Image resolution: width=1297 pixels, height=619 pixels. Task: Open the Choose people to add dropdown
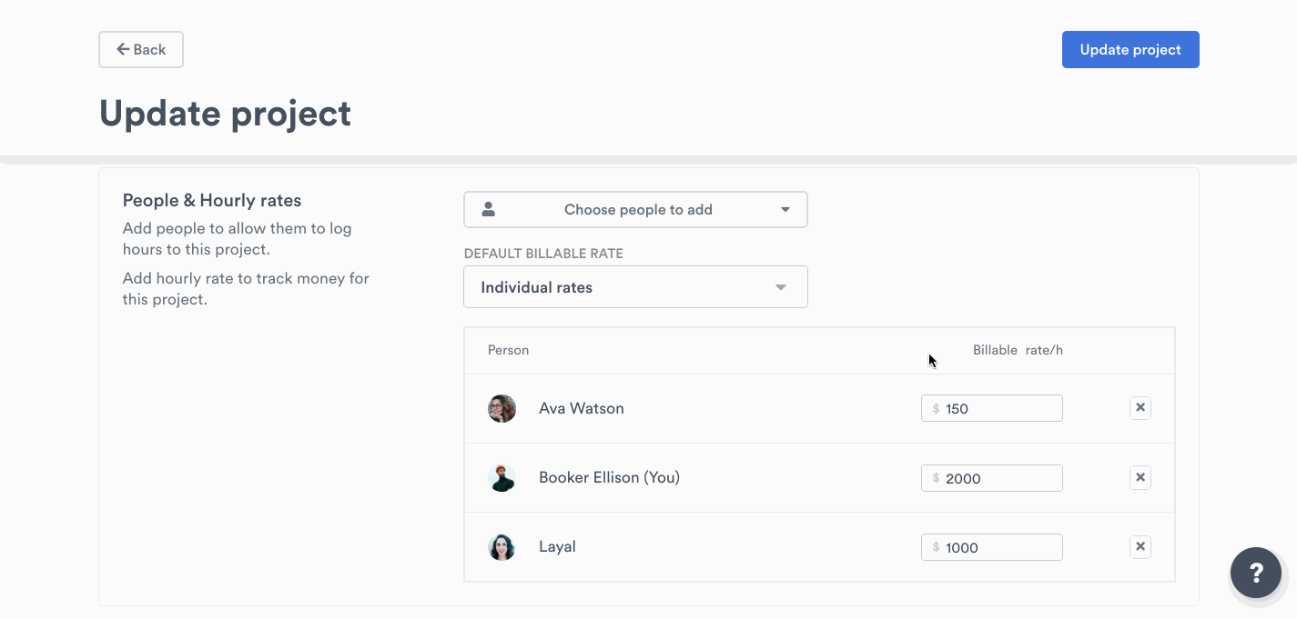(635, 209)
